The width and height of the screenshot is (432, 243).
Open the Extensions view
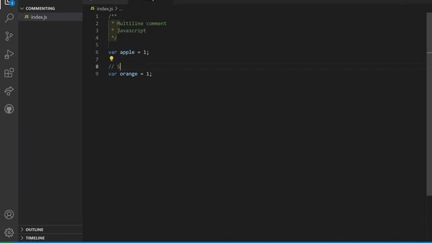pyautogui.click(x=9, y=73)
